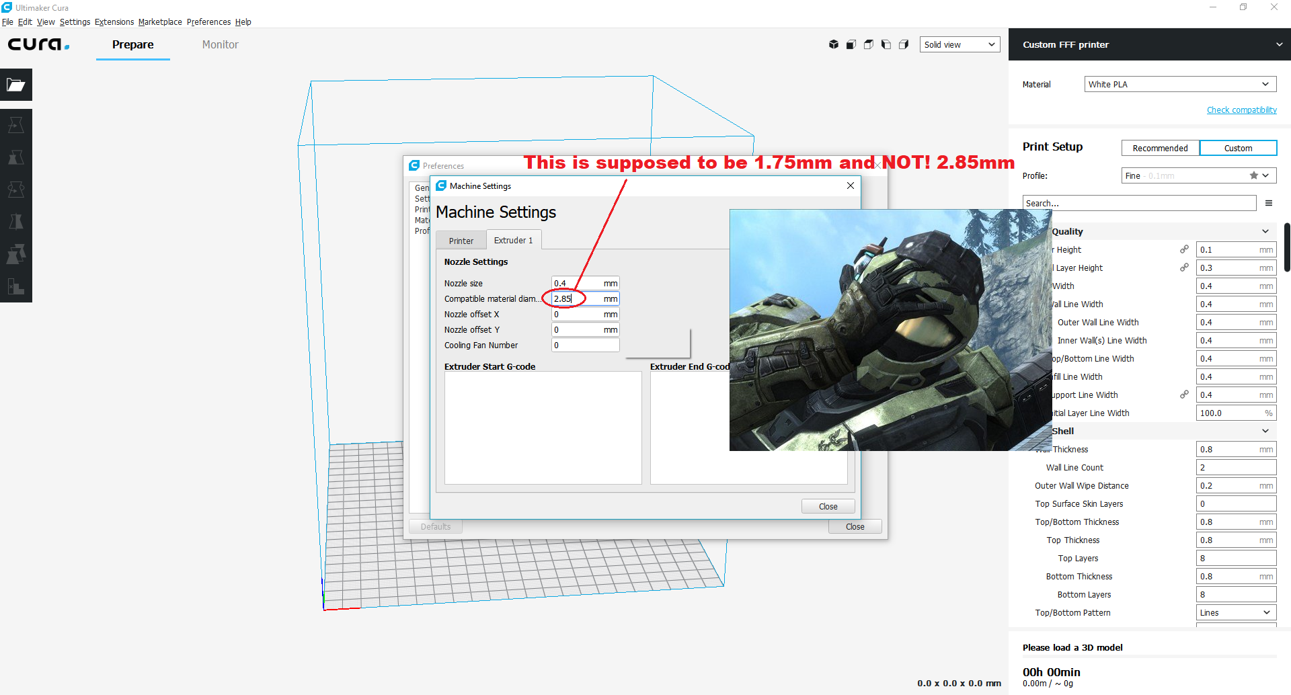Screen dimensions: 1291x695
Task: Open the Edit menu
Action: pos(25,22)
